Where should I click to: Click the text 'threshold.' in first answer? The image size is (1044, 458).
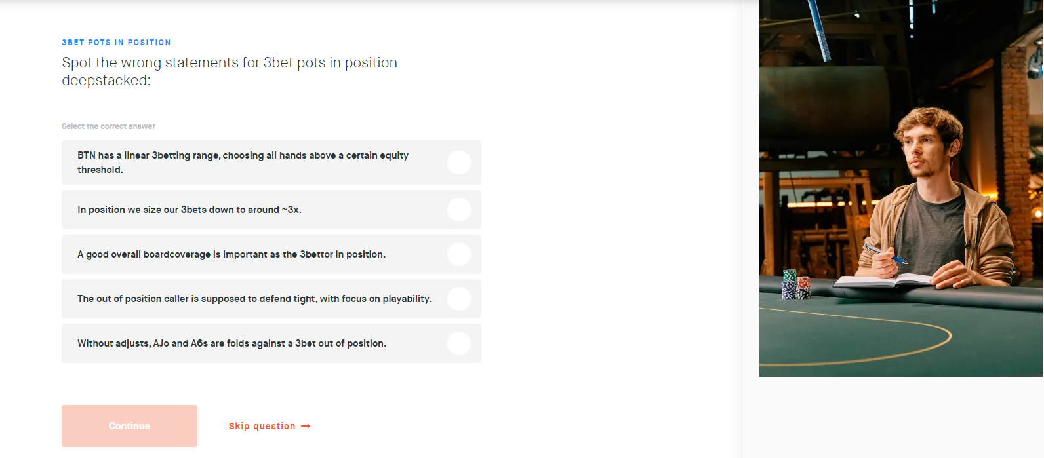(x=100, y=170)
